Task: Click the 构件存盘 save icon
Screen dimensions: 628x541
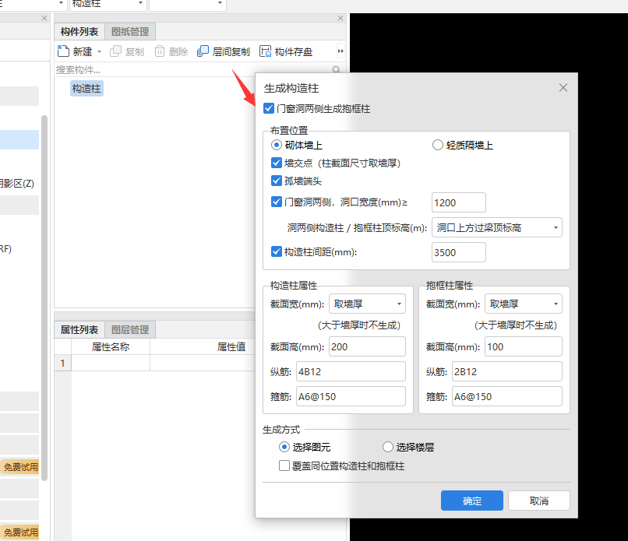Action: 265,51
